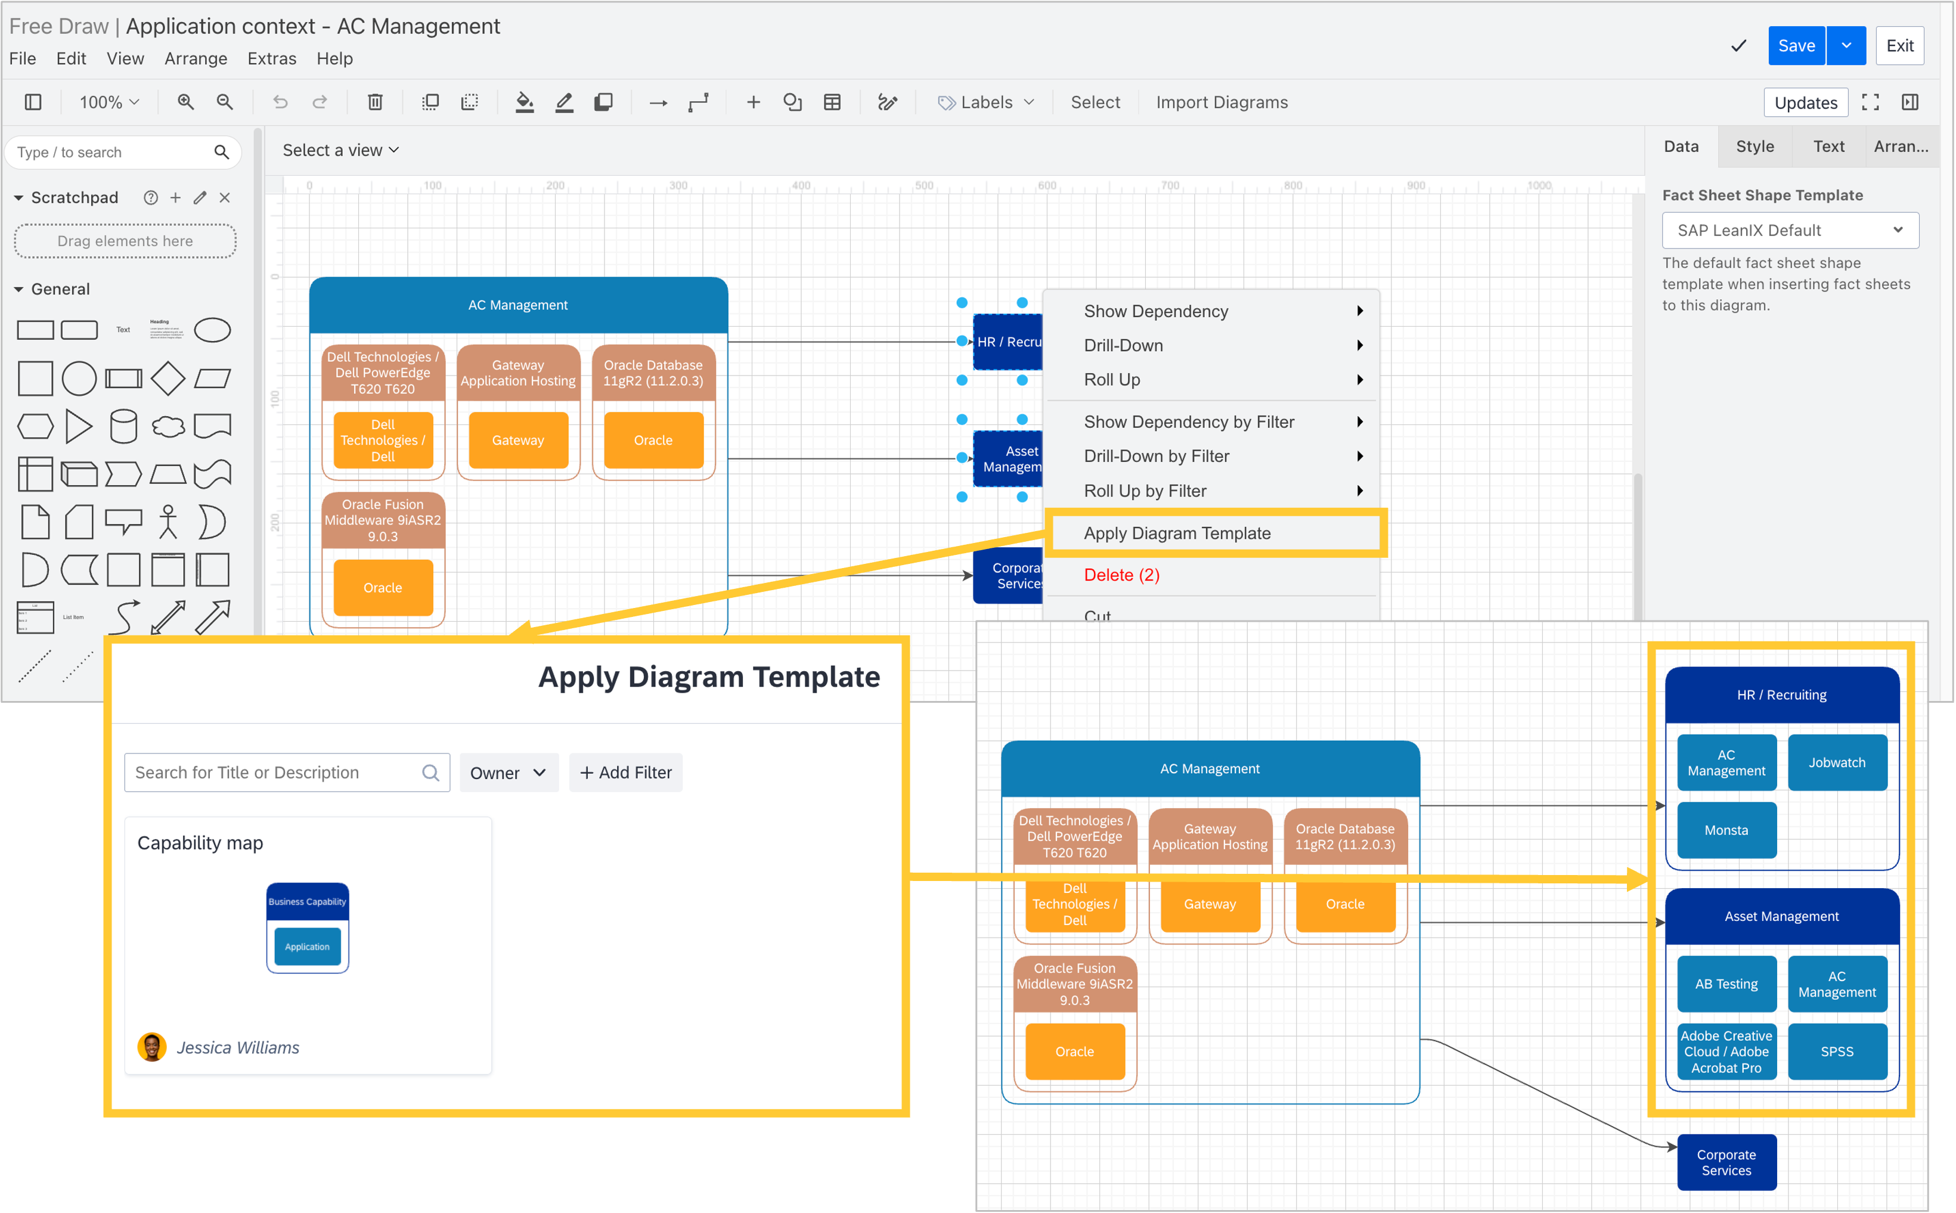Open the 100% zoom level dropdown
Image resolution: width=1956 pixels, height=1213 pixels.
(x=109, y=102)
